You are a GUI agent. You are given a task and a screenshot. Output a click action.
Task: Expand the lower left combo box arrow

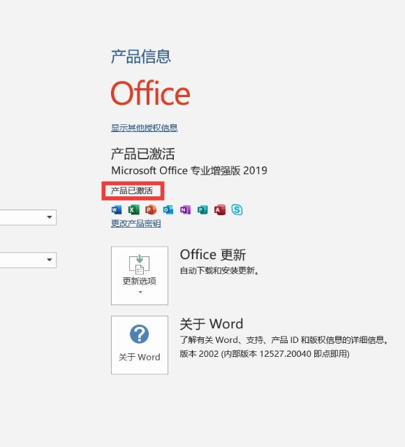pos(50,260)
